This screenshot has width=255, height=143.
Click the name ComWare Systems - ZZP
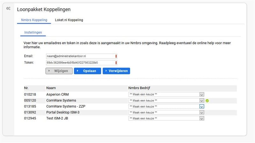[66, 106]
